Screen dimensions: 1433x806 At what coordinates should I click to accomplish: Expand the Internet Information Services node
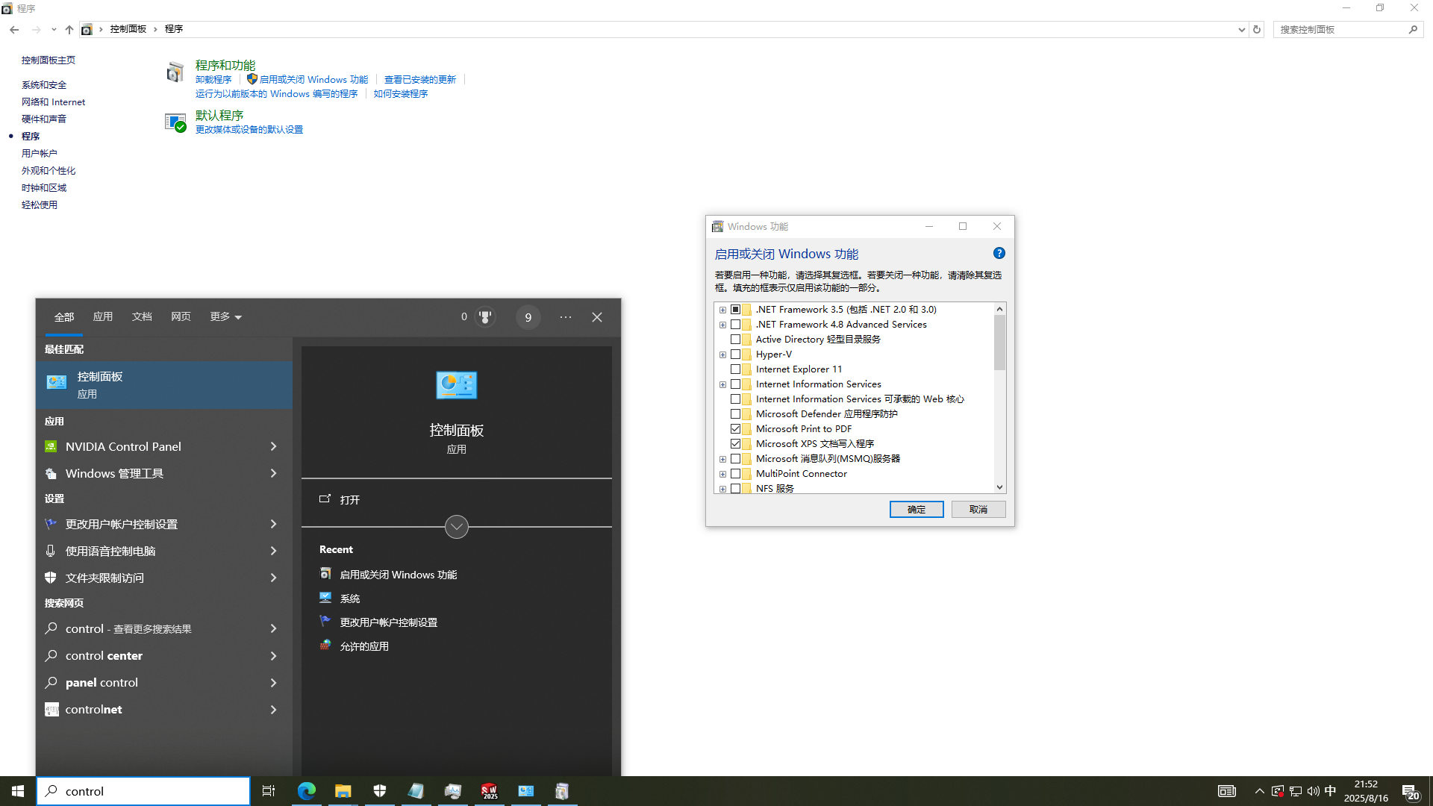(x=722, y=384)
